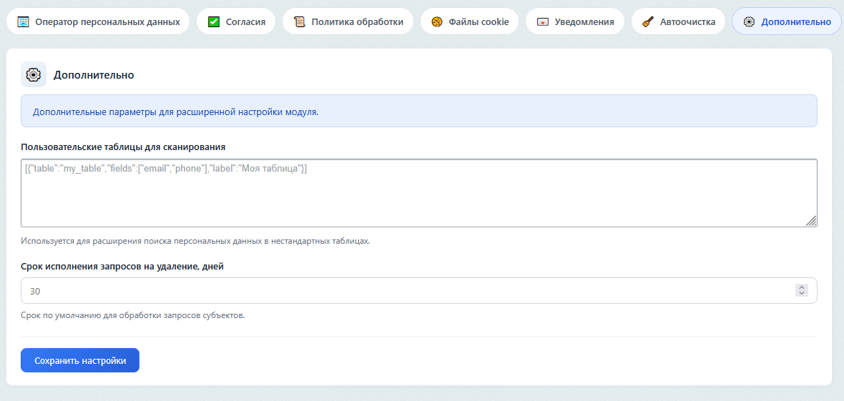Click the Уведомления tab icon
The width and height of the screenshot is (844, 401).
point(543,21)
